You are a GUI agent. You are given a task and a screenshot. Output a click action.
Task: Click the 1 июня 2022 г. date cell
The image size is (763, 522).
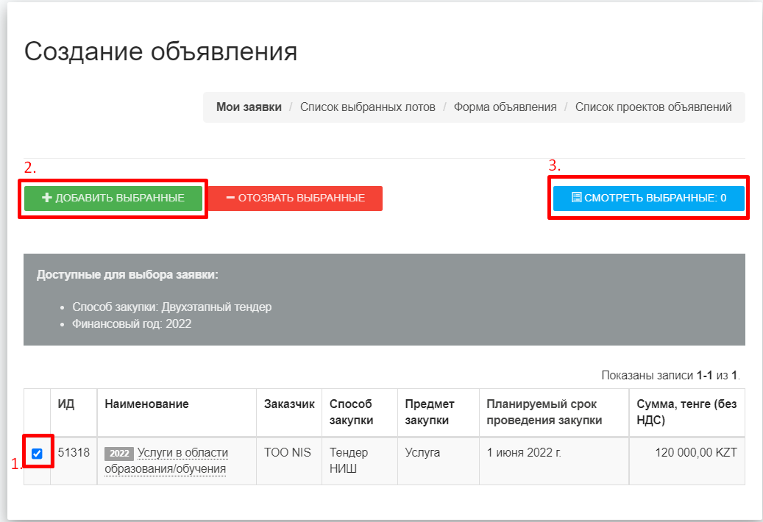click(524, 453)
